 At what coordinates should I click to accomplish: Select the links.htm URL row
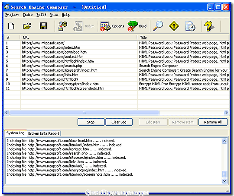pos(117,75)
